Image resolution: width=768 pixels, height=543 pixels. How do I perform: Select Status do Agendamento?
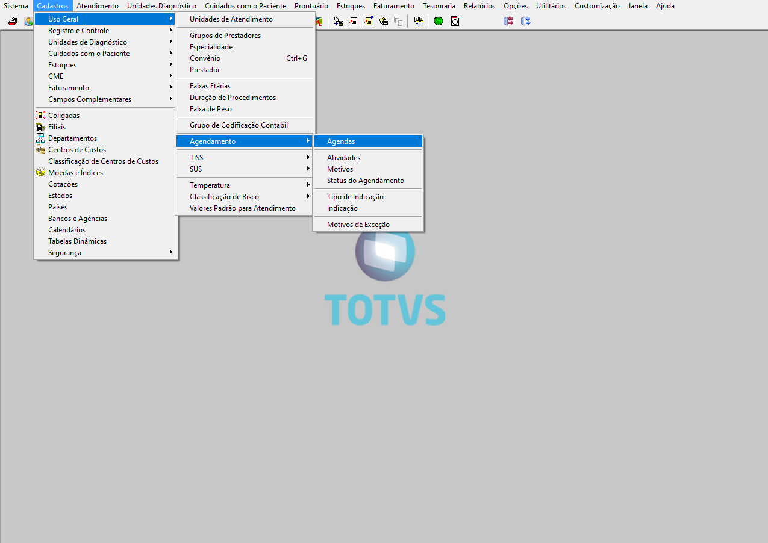pyautogui.click(x=368, y=181)
